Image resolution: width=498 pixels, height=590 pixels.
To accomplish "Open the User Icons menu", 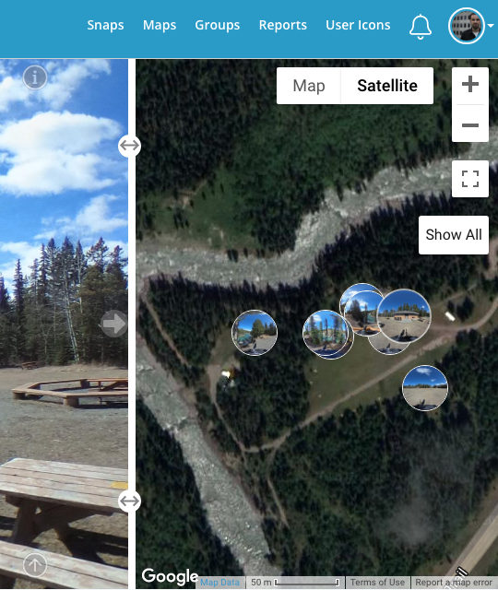I will (358, 25).
